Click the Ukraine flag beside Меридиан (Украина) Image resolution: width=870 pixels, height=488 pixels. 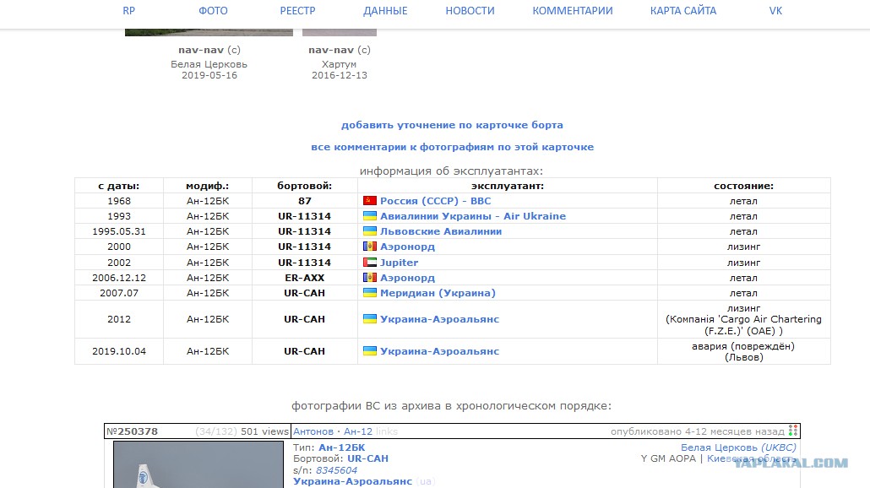pos(369,292)
